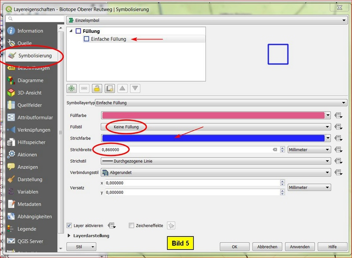Open the Füllstil dropdown showing Keine Füllung
Viewport: 352px width, 258px height.
point(216,127)
